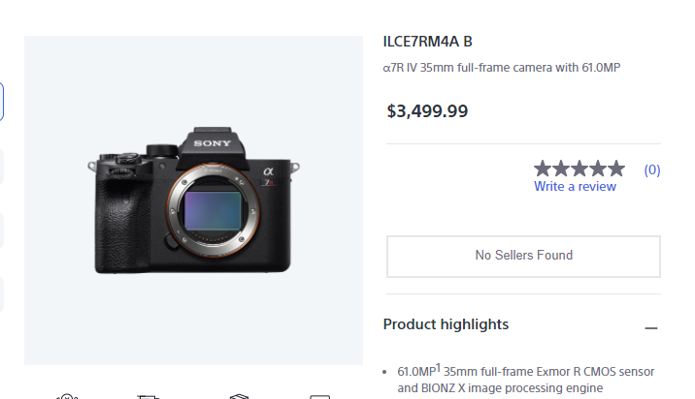Click the leftmost feature icon below the camera image

pyautogui.click(x=66, y=396)
